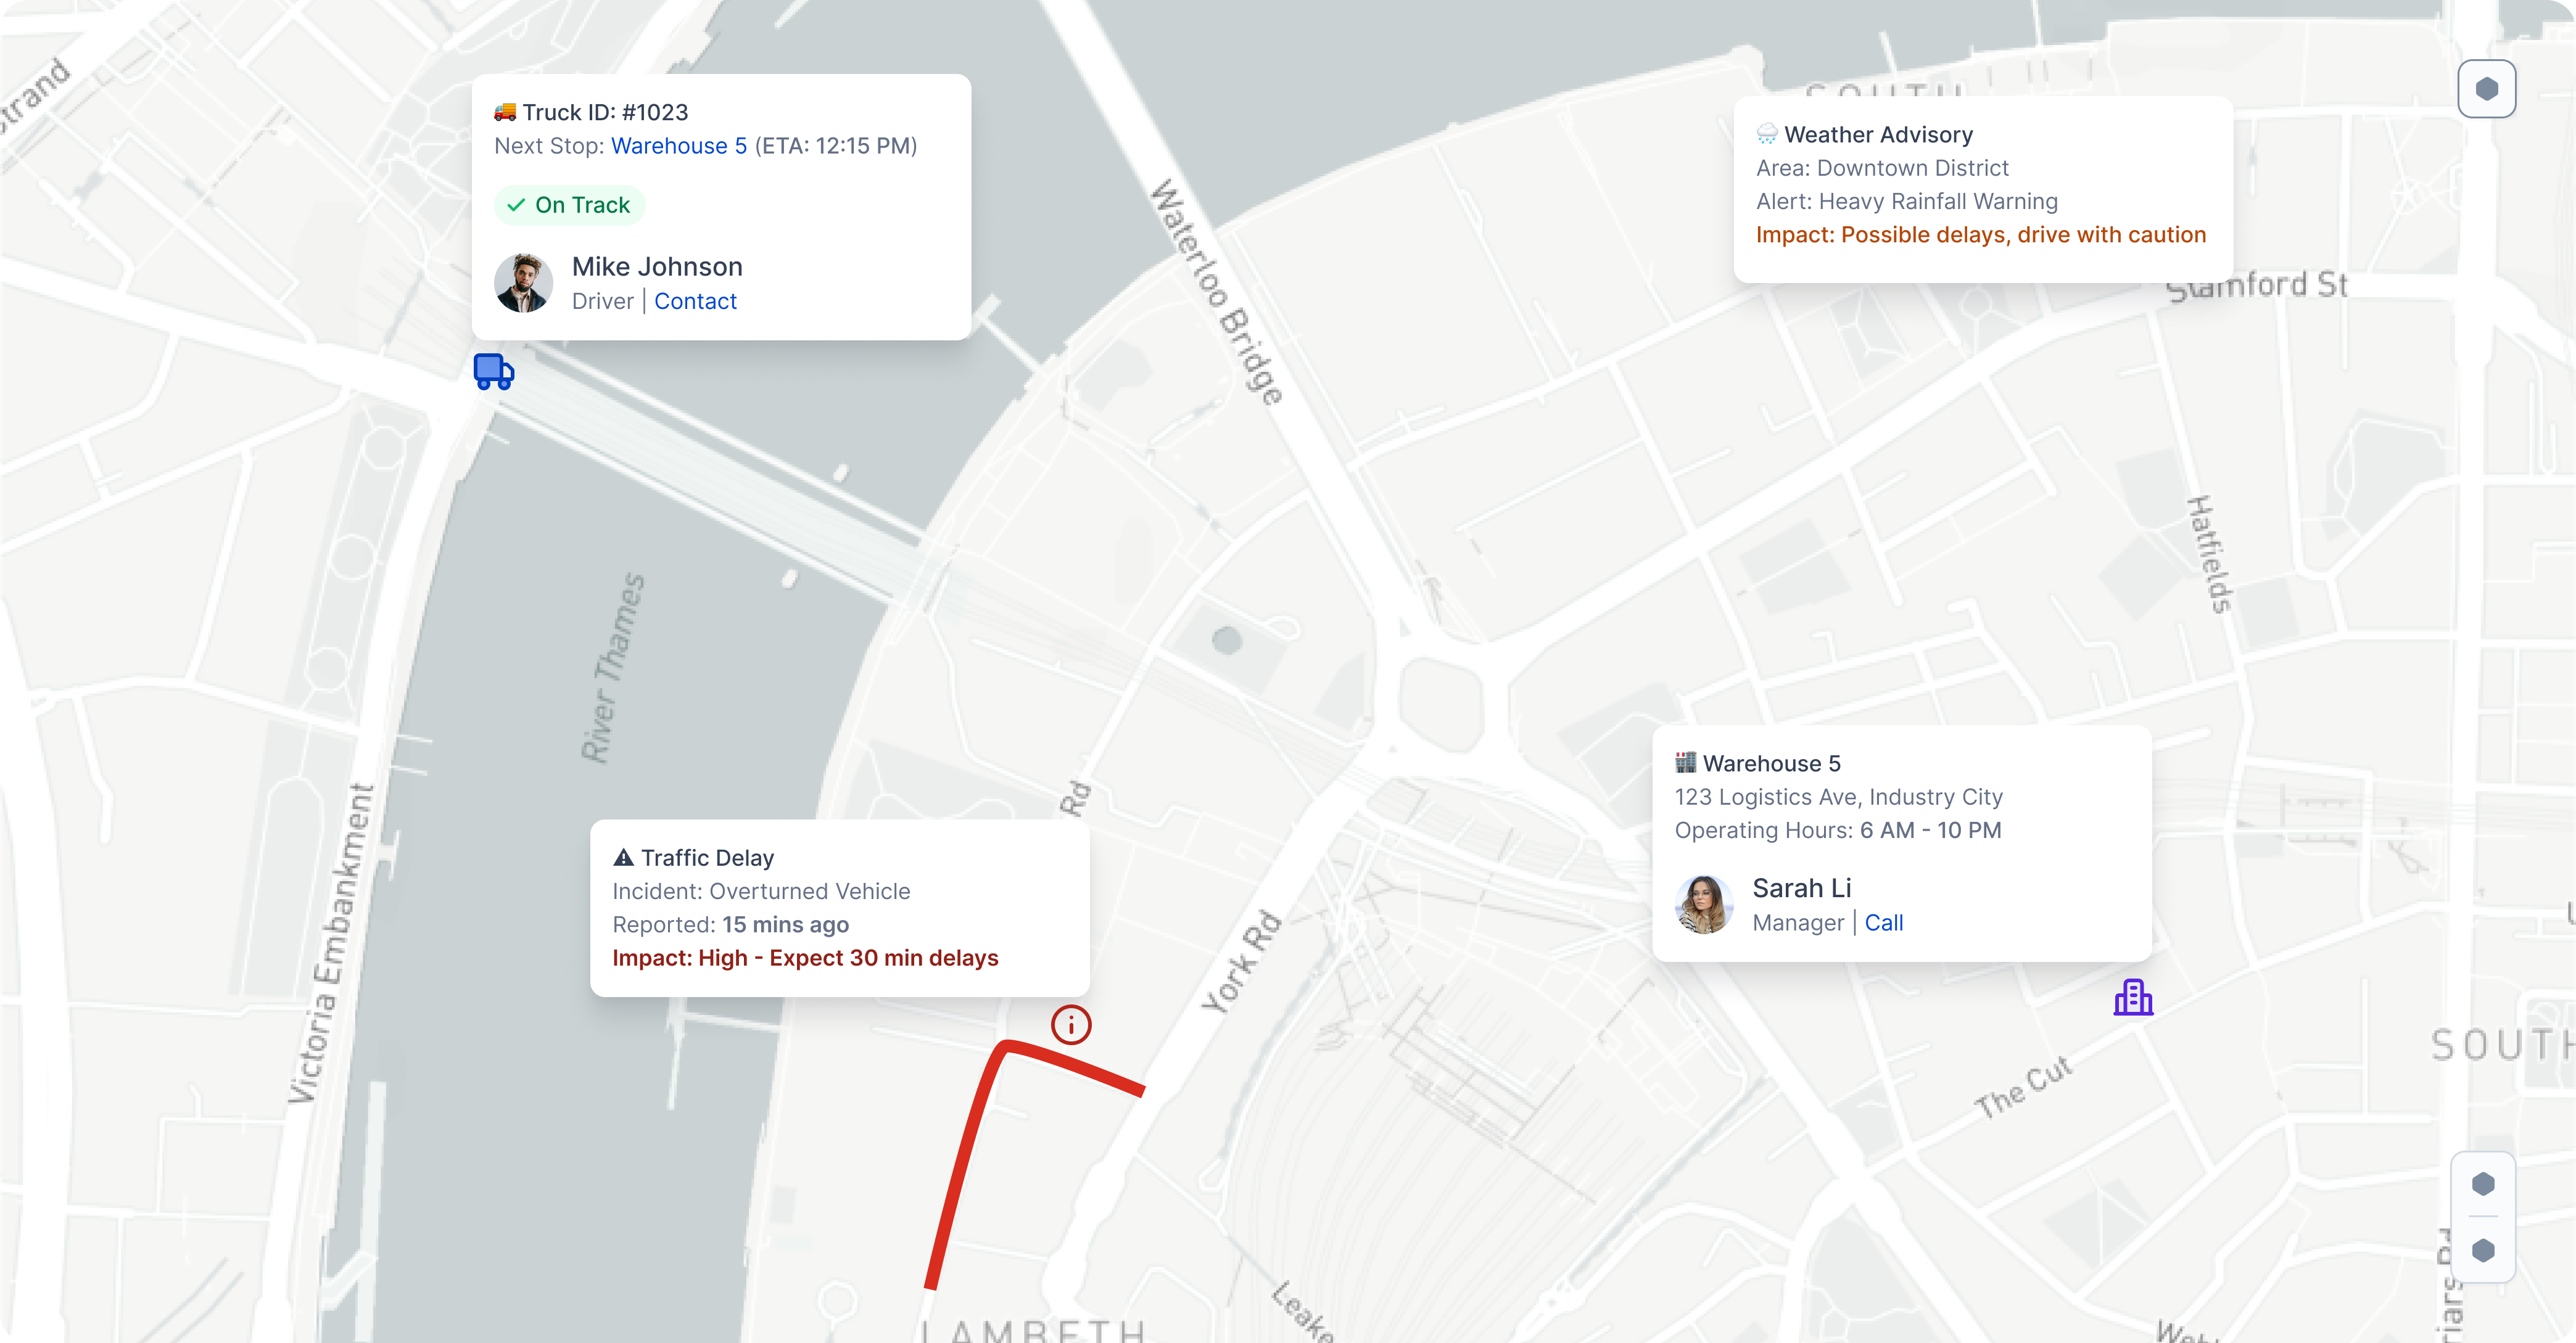Image resolution: width=2576 pixels, height=1343 pixels.
Task: Click the lower hexagon in bottom-right control
Action: [2483, 1250]
